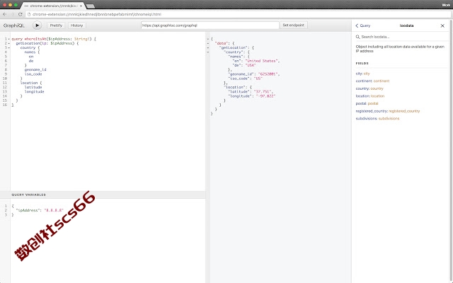This screenshot has width=453, height=283.
Task: Click the longitude field in query
Action: (35, 91)
